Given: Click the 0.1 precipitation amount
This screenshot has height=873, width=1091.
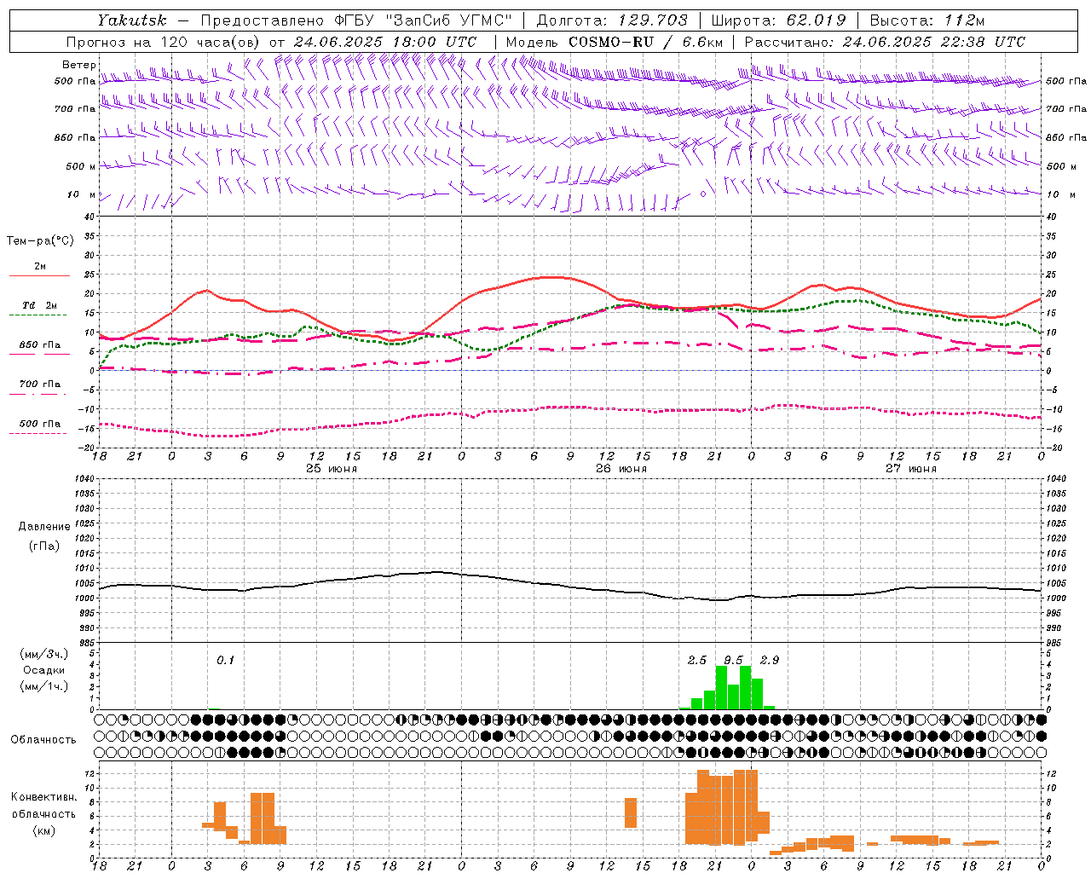Looking at the screenshot, I should click(225, 660).
